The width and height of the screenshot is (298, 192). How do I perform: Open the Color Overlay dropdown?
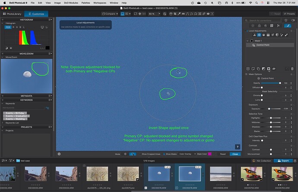pyautogui.click(x=187, y=154)
